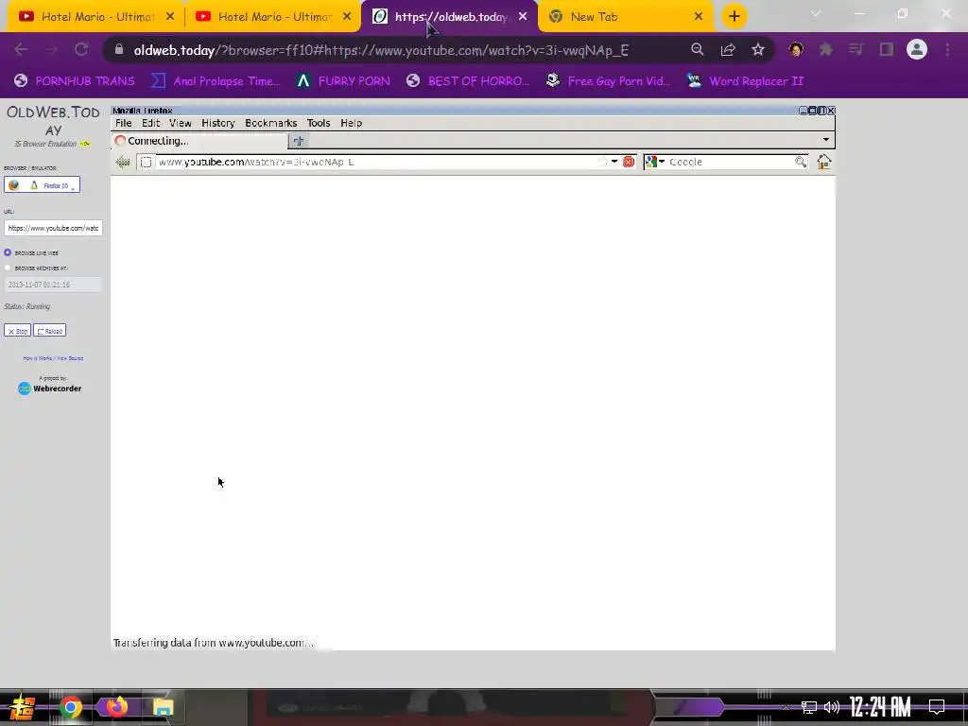Reload the emulated browser session
This screenshot has height=726, width=968.
click(49, 331)
